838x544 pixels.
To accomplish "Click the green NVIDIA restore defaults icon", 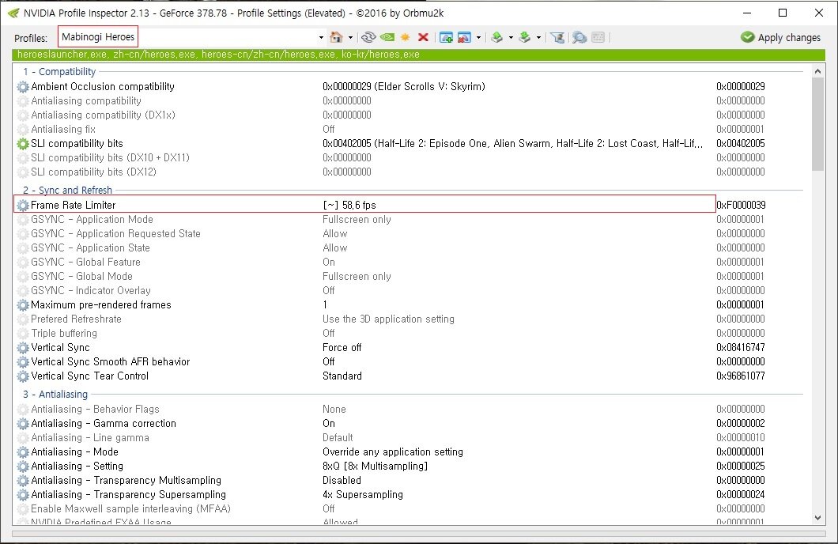I will 387,37.
